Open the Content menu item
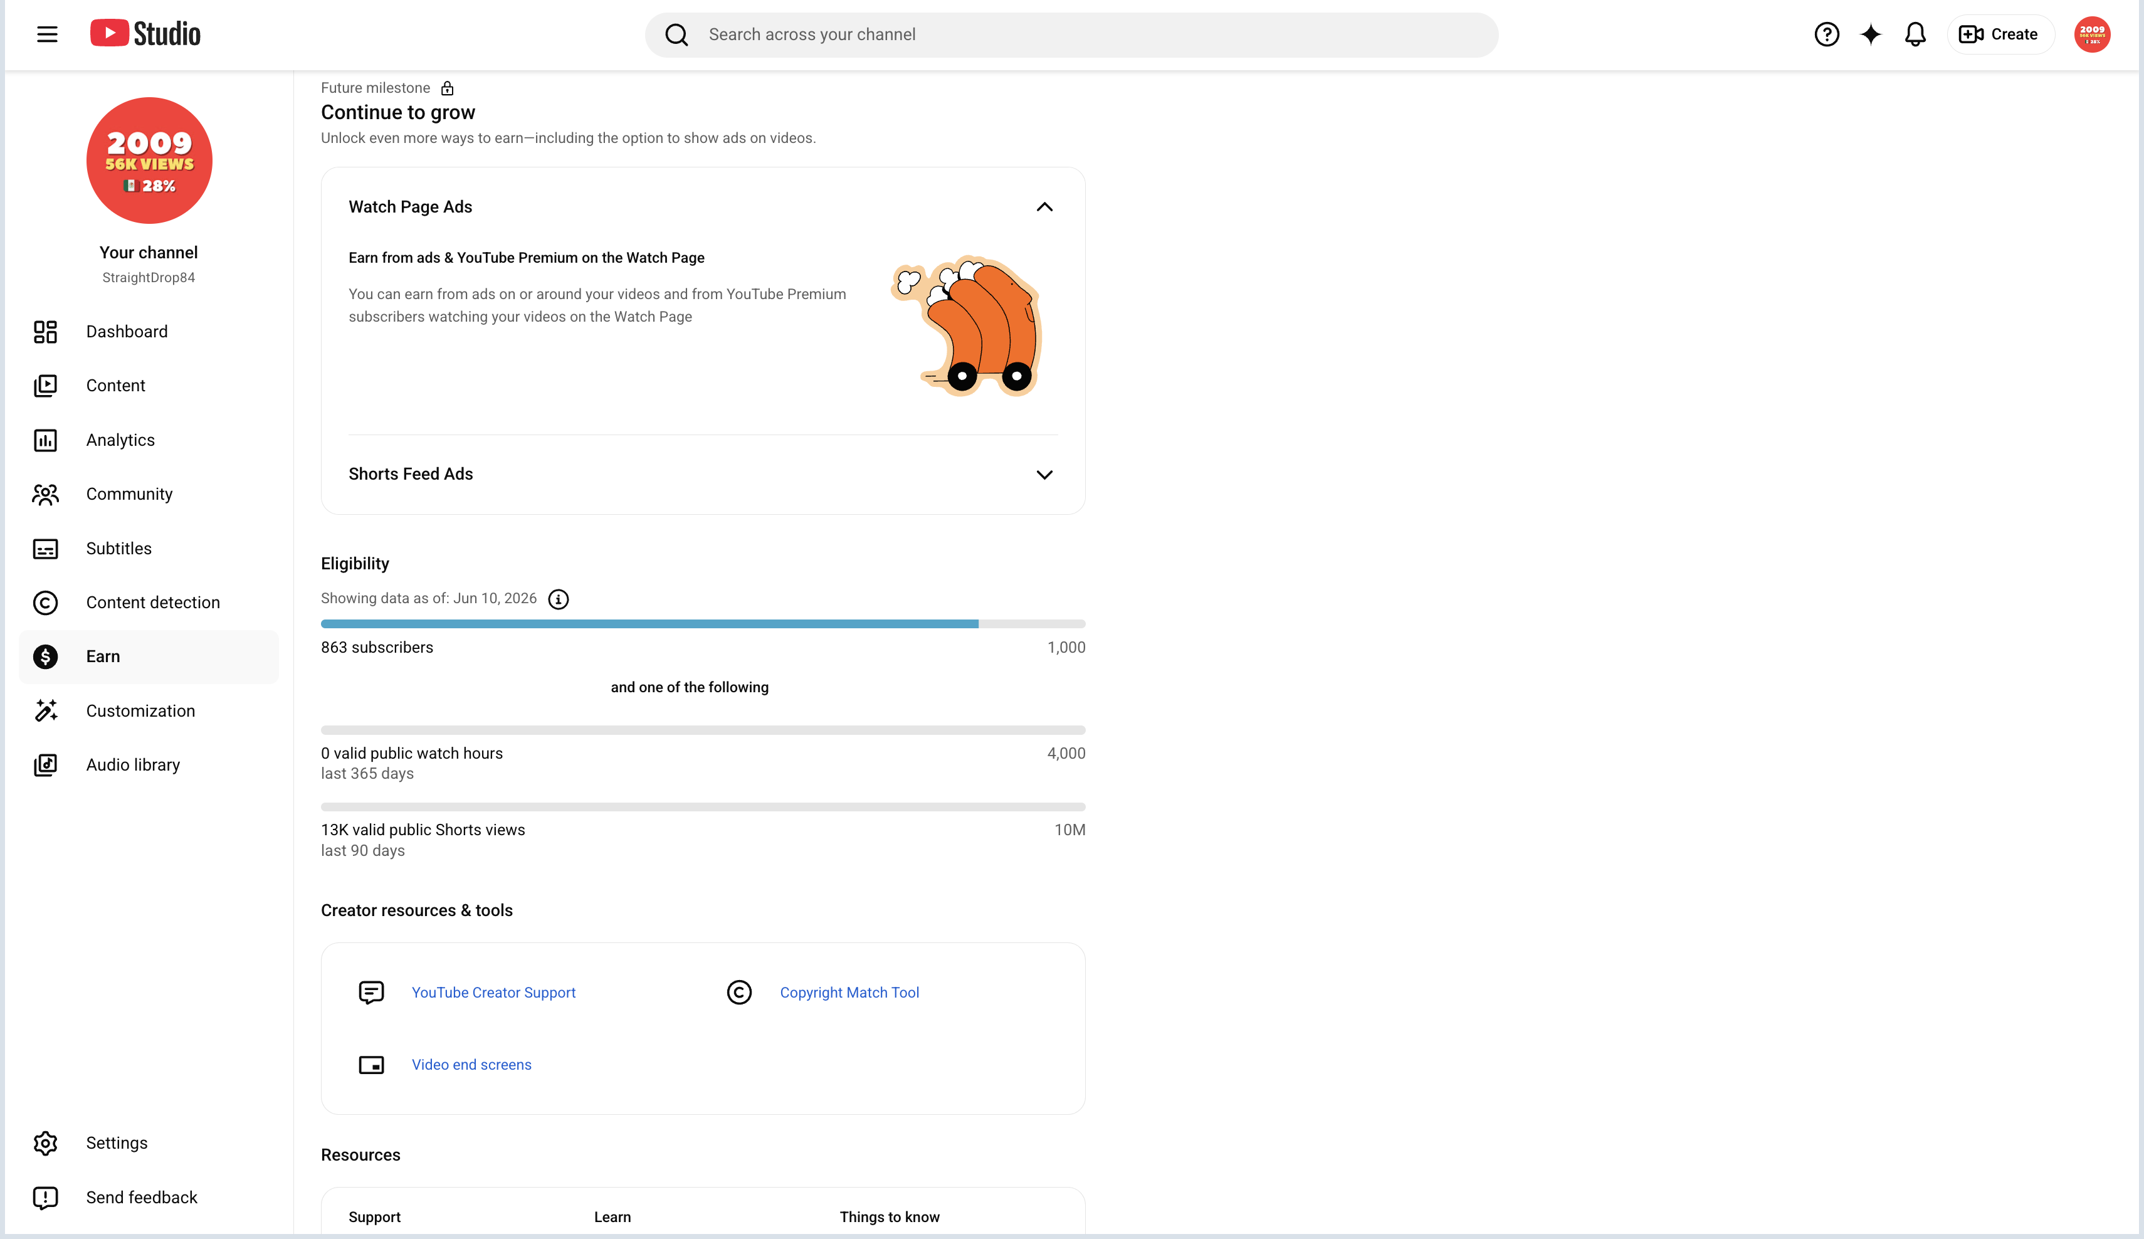Screen dimensions: 2144x1239 click(149, 386)
